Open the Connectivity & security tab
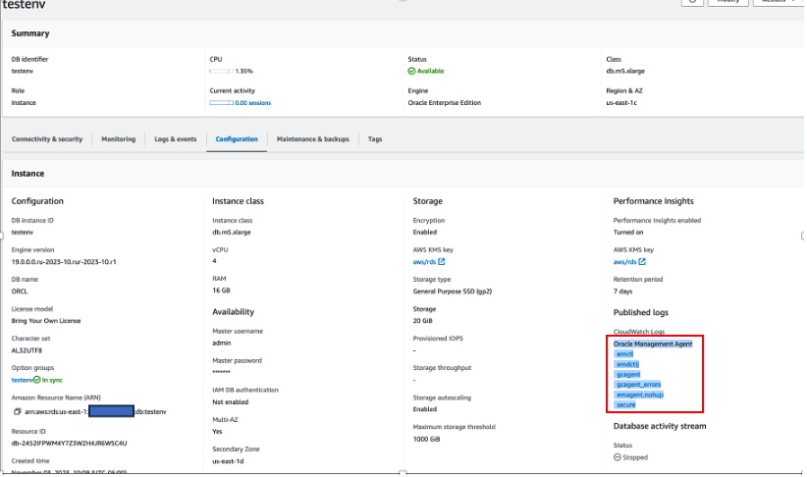 pyautogui.click(x=47, y=139)
